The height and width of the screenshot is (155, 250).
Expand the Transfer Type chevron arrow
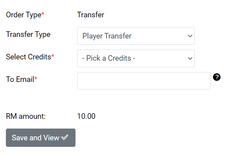(190, 36)
